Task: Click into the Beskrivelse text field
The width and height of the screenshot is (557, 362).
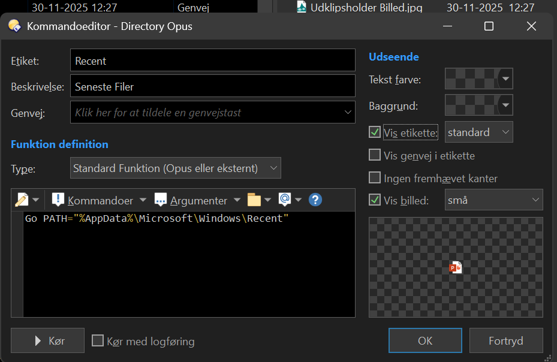Action: click(x=213, y=87)
